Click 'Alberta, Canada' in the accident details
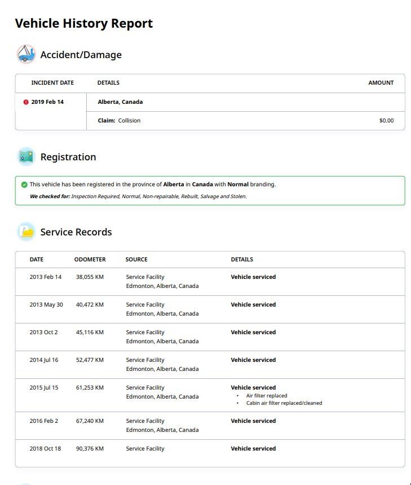The image size is (411, 485). coord(120,102)
